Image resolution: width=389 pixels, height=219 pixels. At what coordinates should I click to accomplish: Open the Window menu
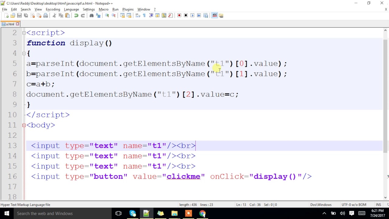pos(144,9)
